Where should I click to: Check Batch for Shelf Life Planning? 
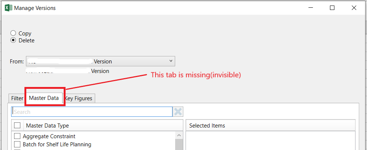point(17,144)
